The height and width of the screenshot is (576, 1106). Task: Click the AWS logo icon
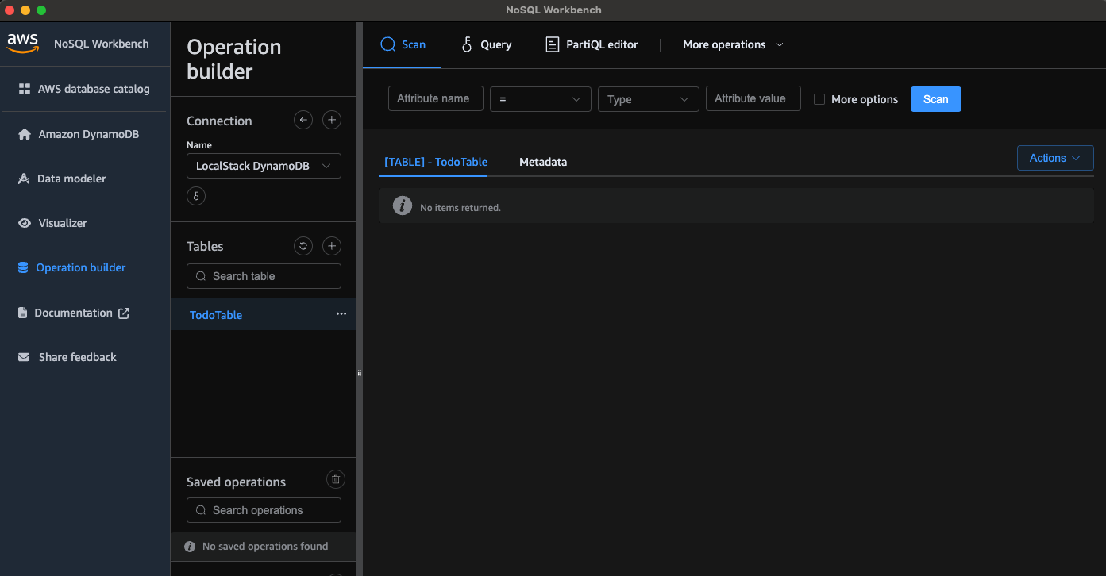22,43
